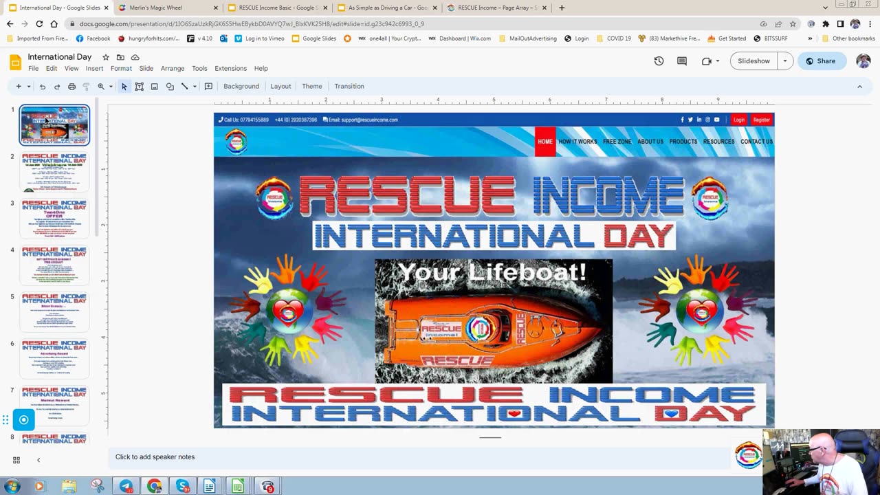Open the Slide menu
Viewport: 880px width, 495px height.
(146, 69)
